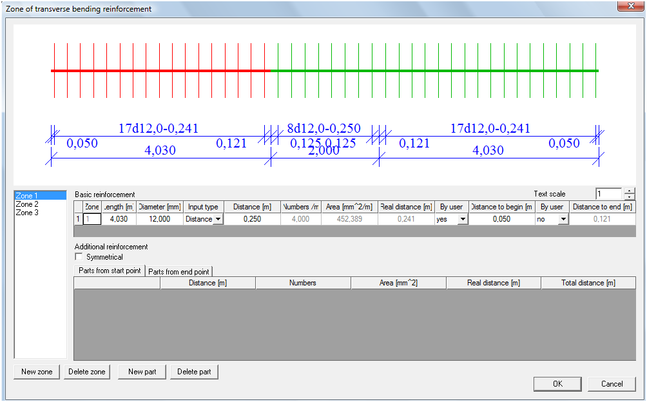Increase text scale with up arrow

click(629, 191)
